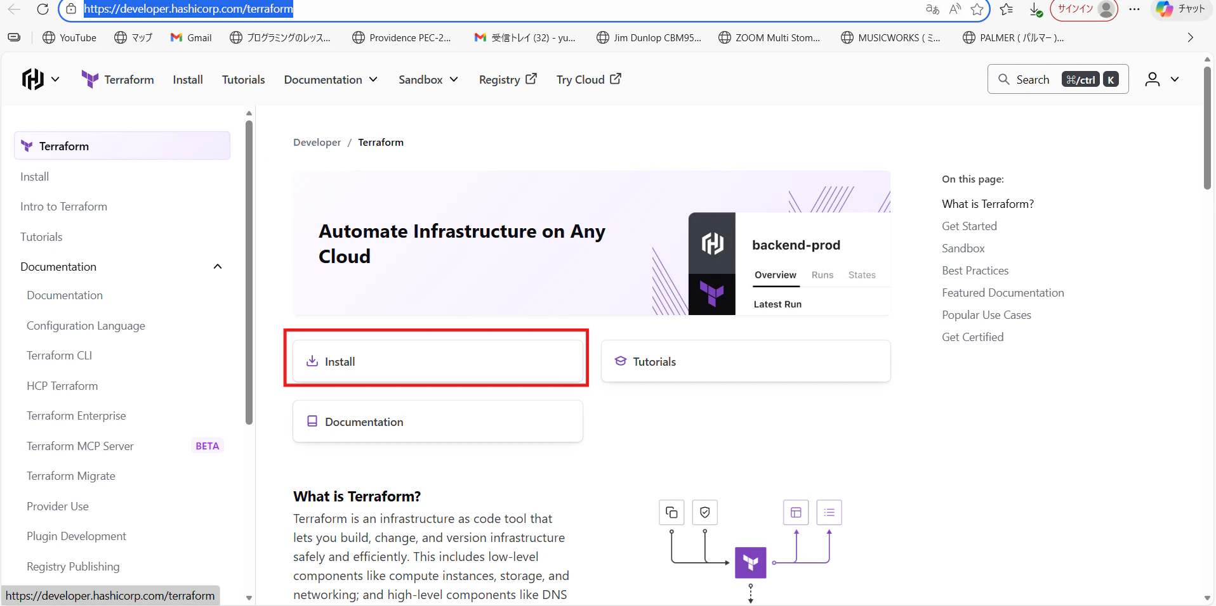Screen dimensions: 1216x606
Task: Click the sign-in profile button
Action: coord(1084,9)
